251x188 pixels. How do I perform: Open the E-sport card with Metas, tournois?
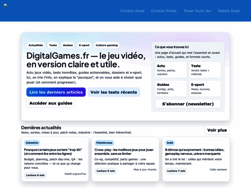205,88
